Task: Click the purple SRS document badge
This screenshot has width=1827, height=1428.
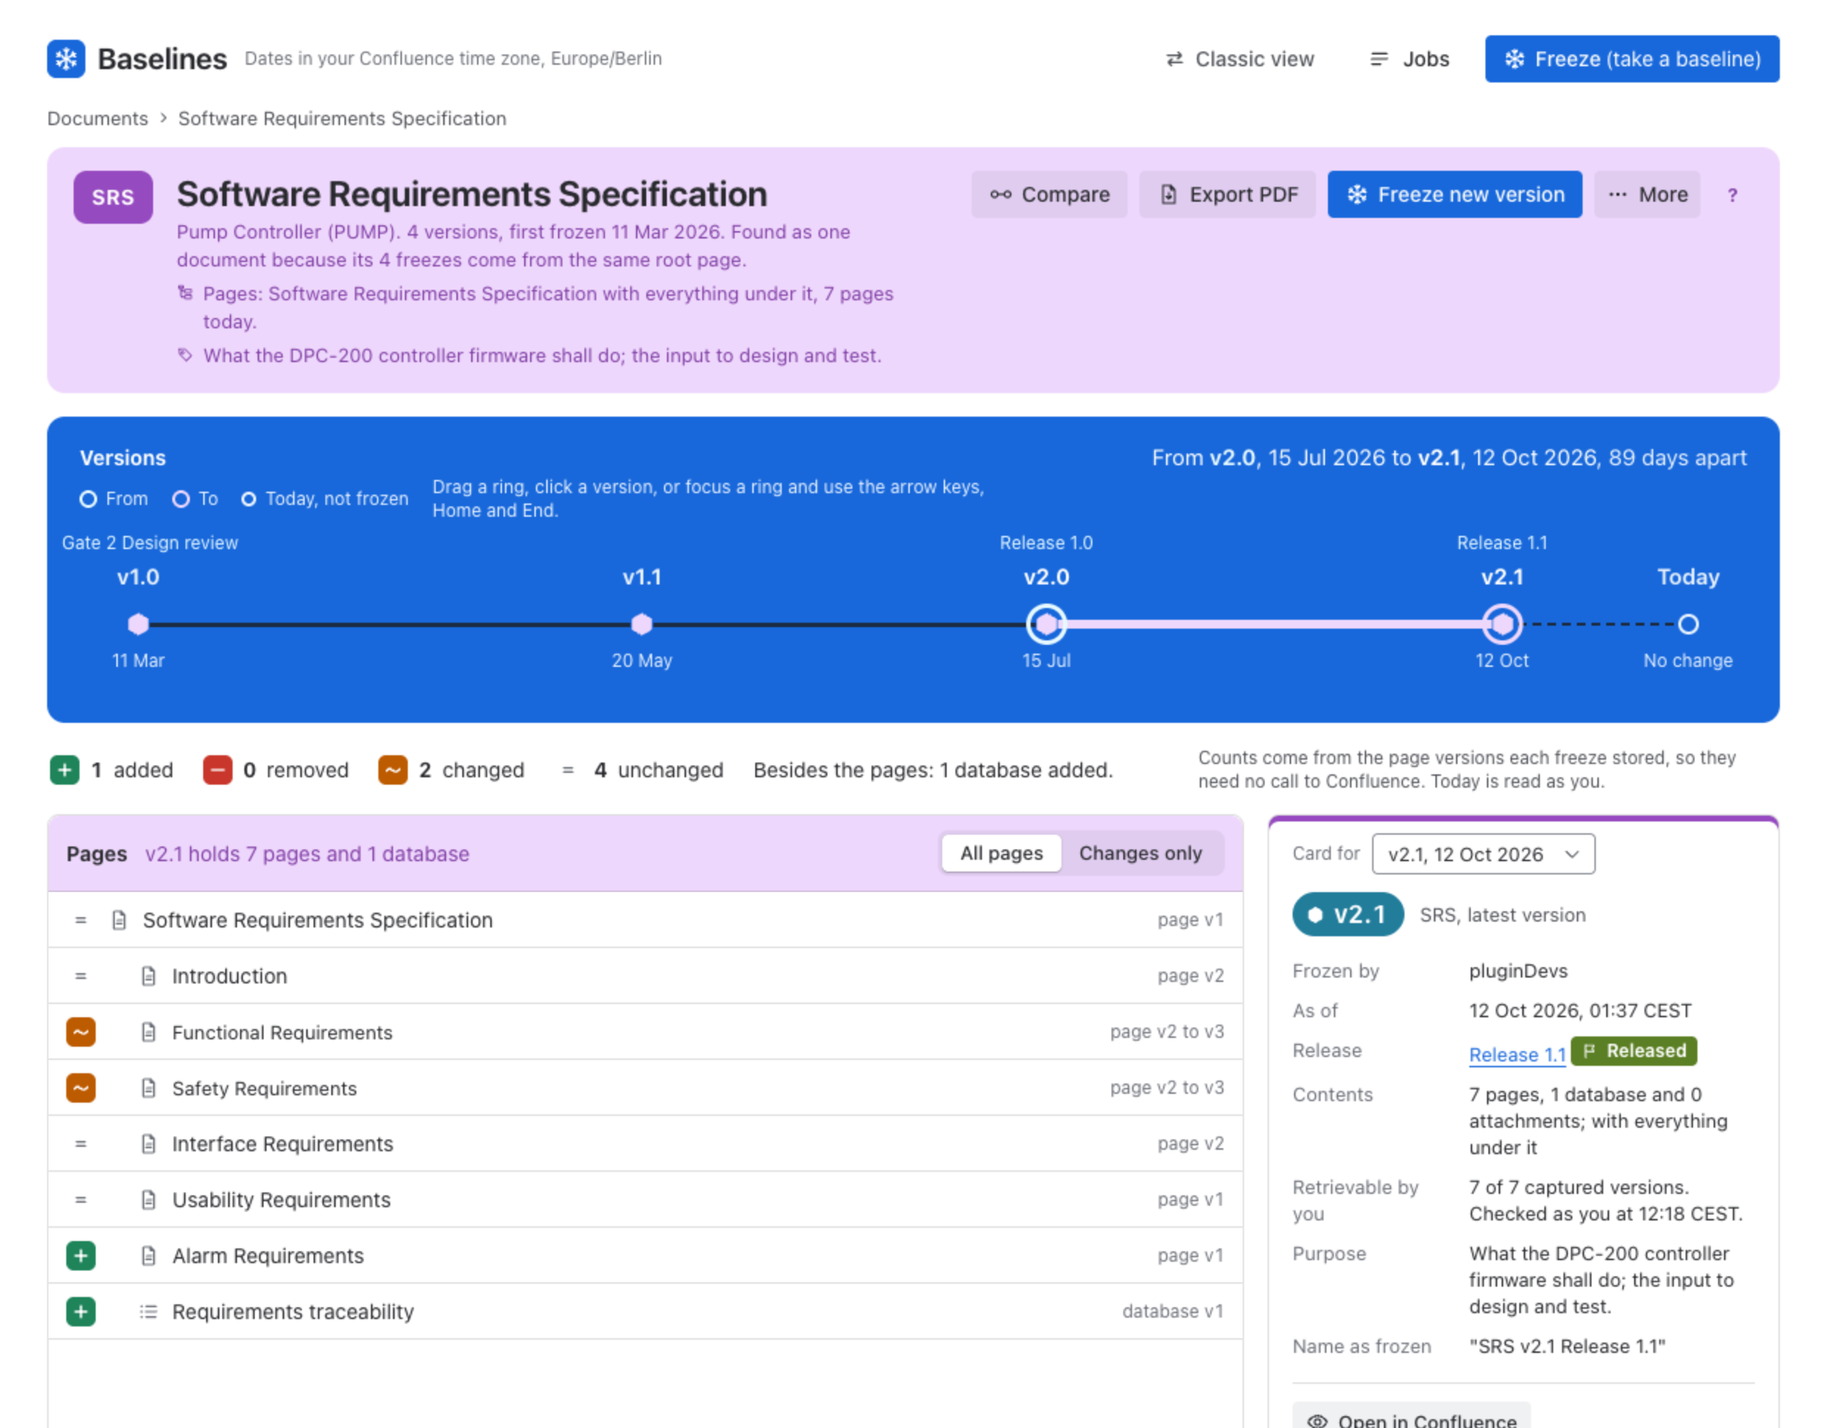Action: (x=113, y=197)
